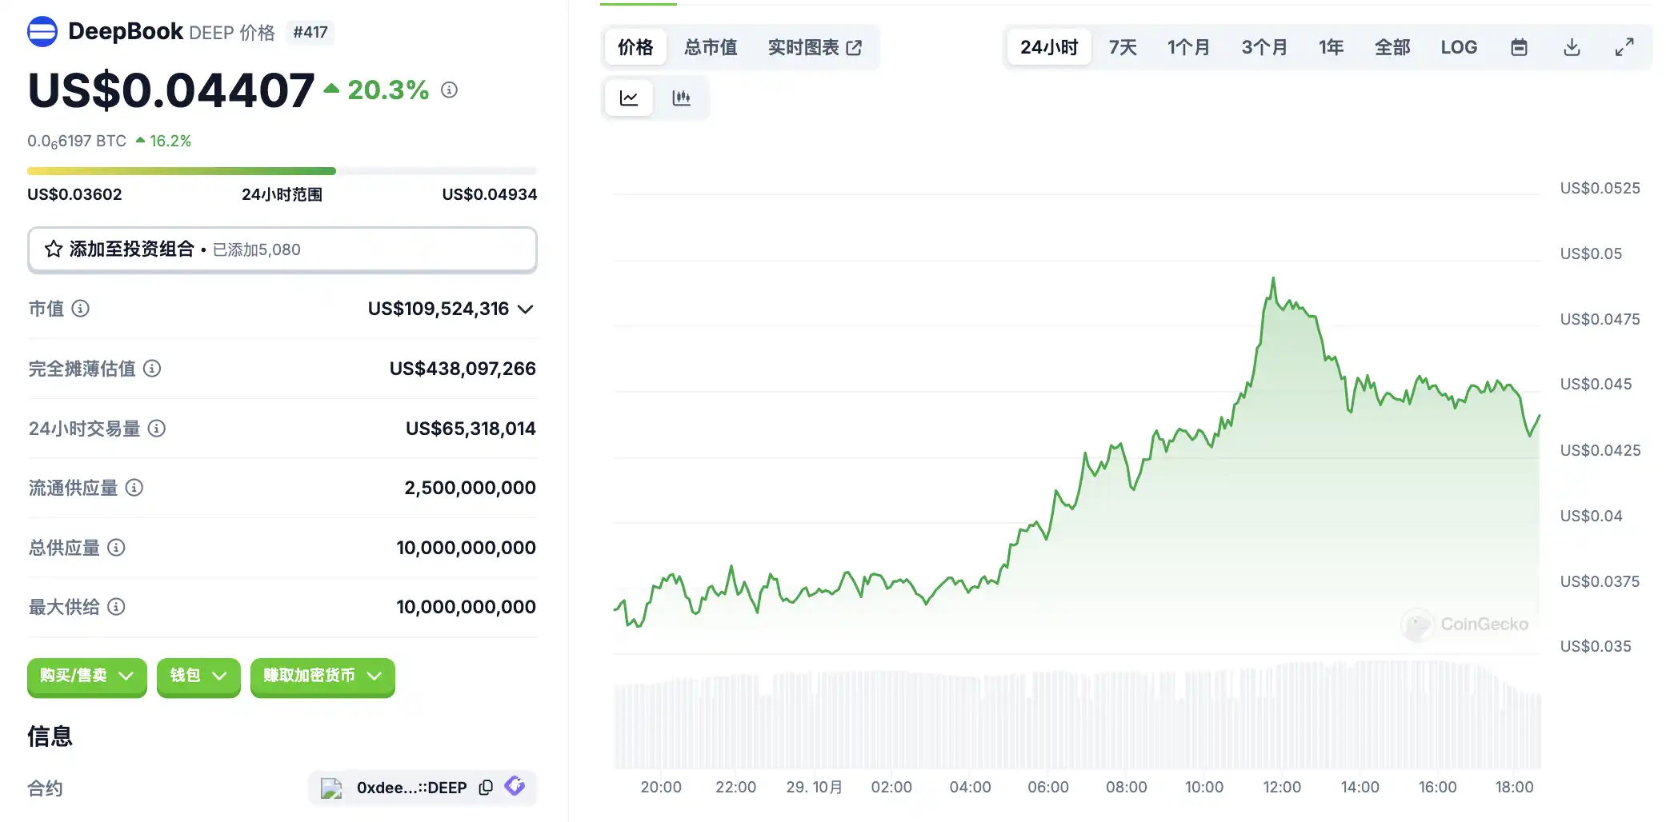1666x822 pixels.
Task: Open the 赚取加密货币 dropdown
Action: point(322,676)
